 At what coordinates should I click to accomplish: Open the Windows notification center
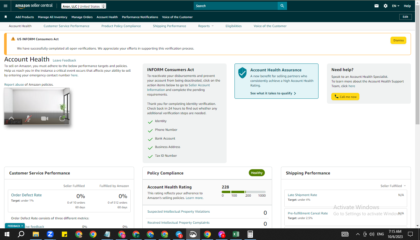point(410,234)
